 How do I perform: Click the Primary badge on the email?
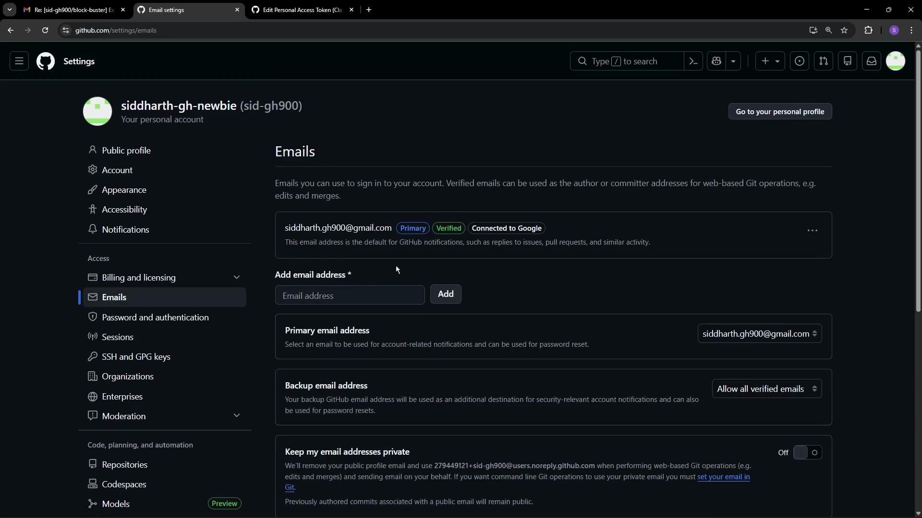coord(412,228)
